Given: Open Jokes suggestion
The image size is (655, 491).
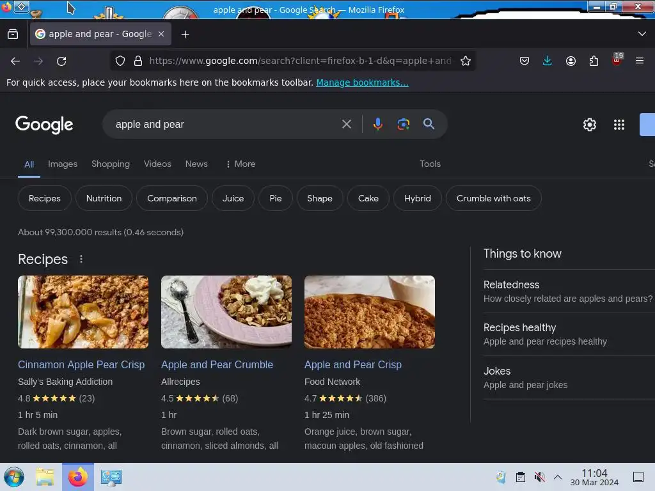Looking at the screenshot, I should pos(568,378).
